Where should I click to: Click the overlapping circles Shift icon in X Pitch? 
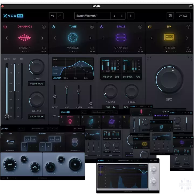point(75,142)
